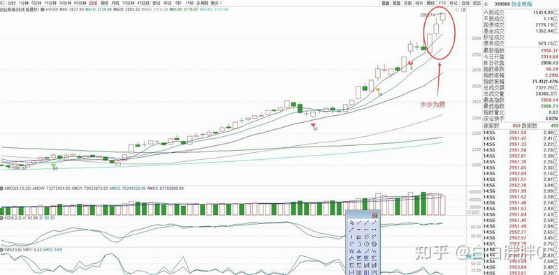
Task: Click the 深证换手 value 3.82%
Action: tap(552, 118)
